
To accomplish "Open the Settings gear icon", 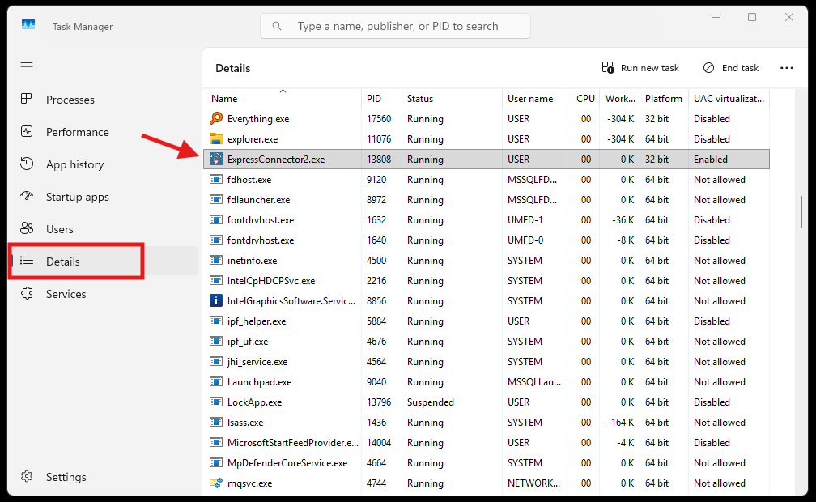I will coord(27,477).
